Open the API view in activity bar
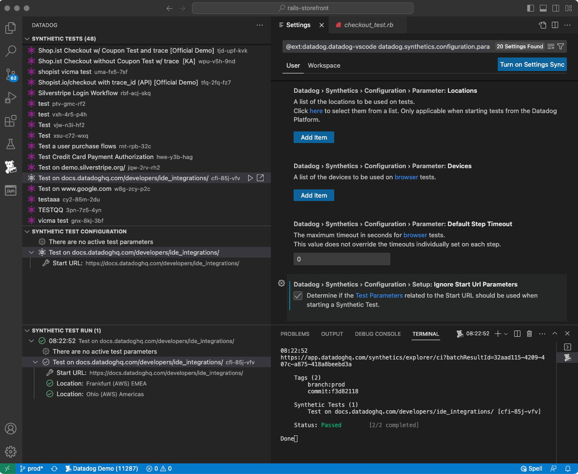 (11, 190)
